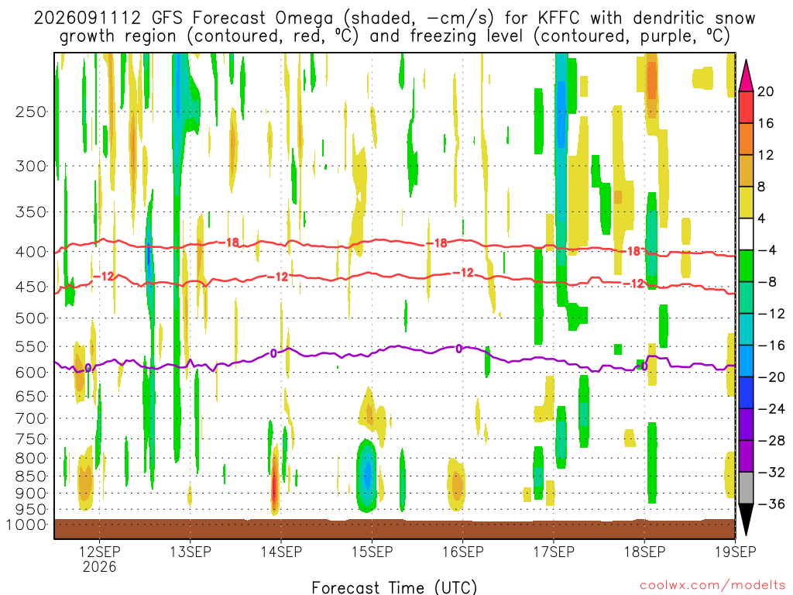
Task: Click the 19SEP time axis label
Action: tap(736, 552)
